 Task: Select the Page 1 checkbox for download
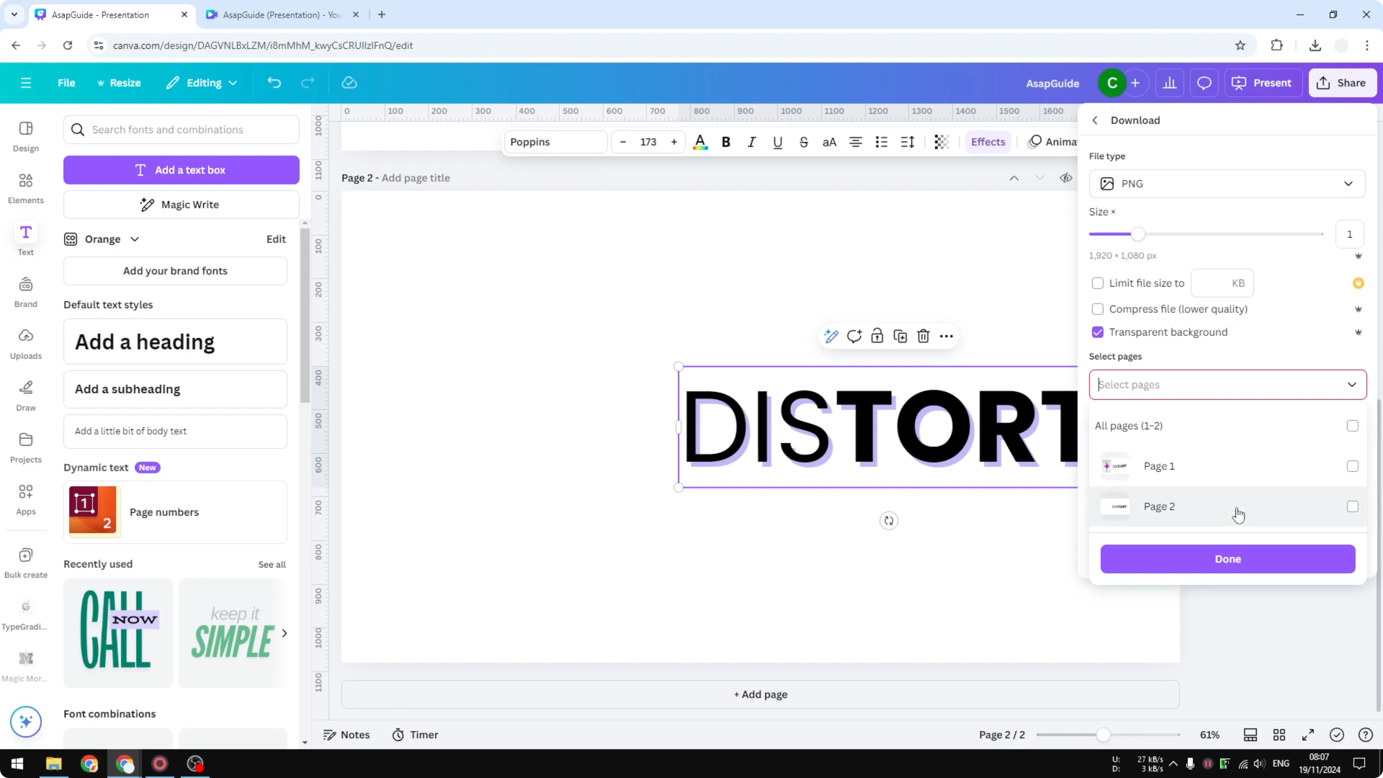tap(1352, 466)
